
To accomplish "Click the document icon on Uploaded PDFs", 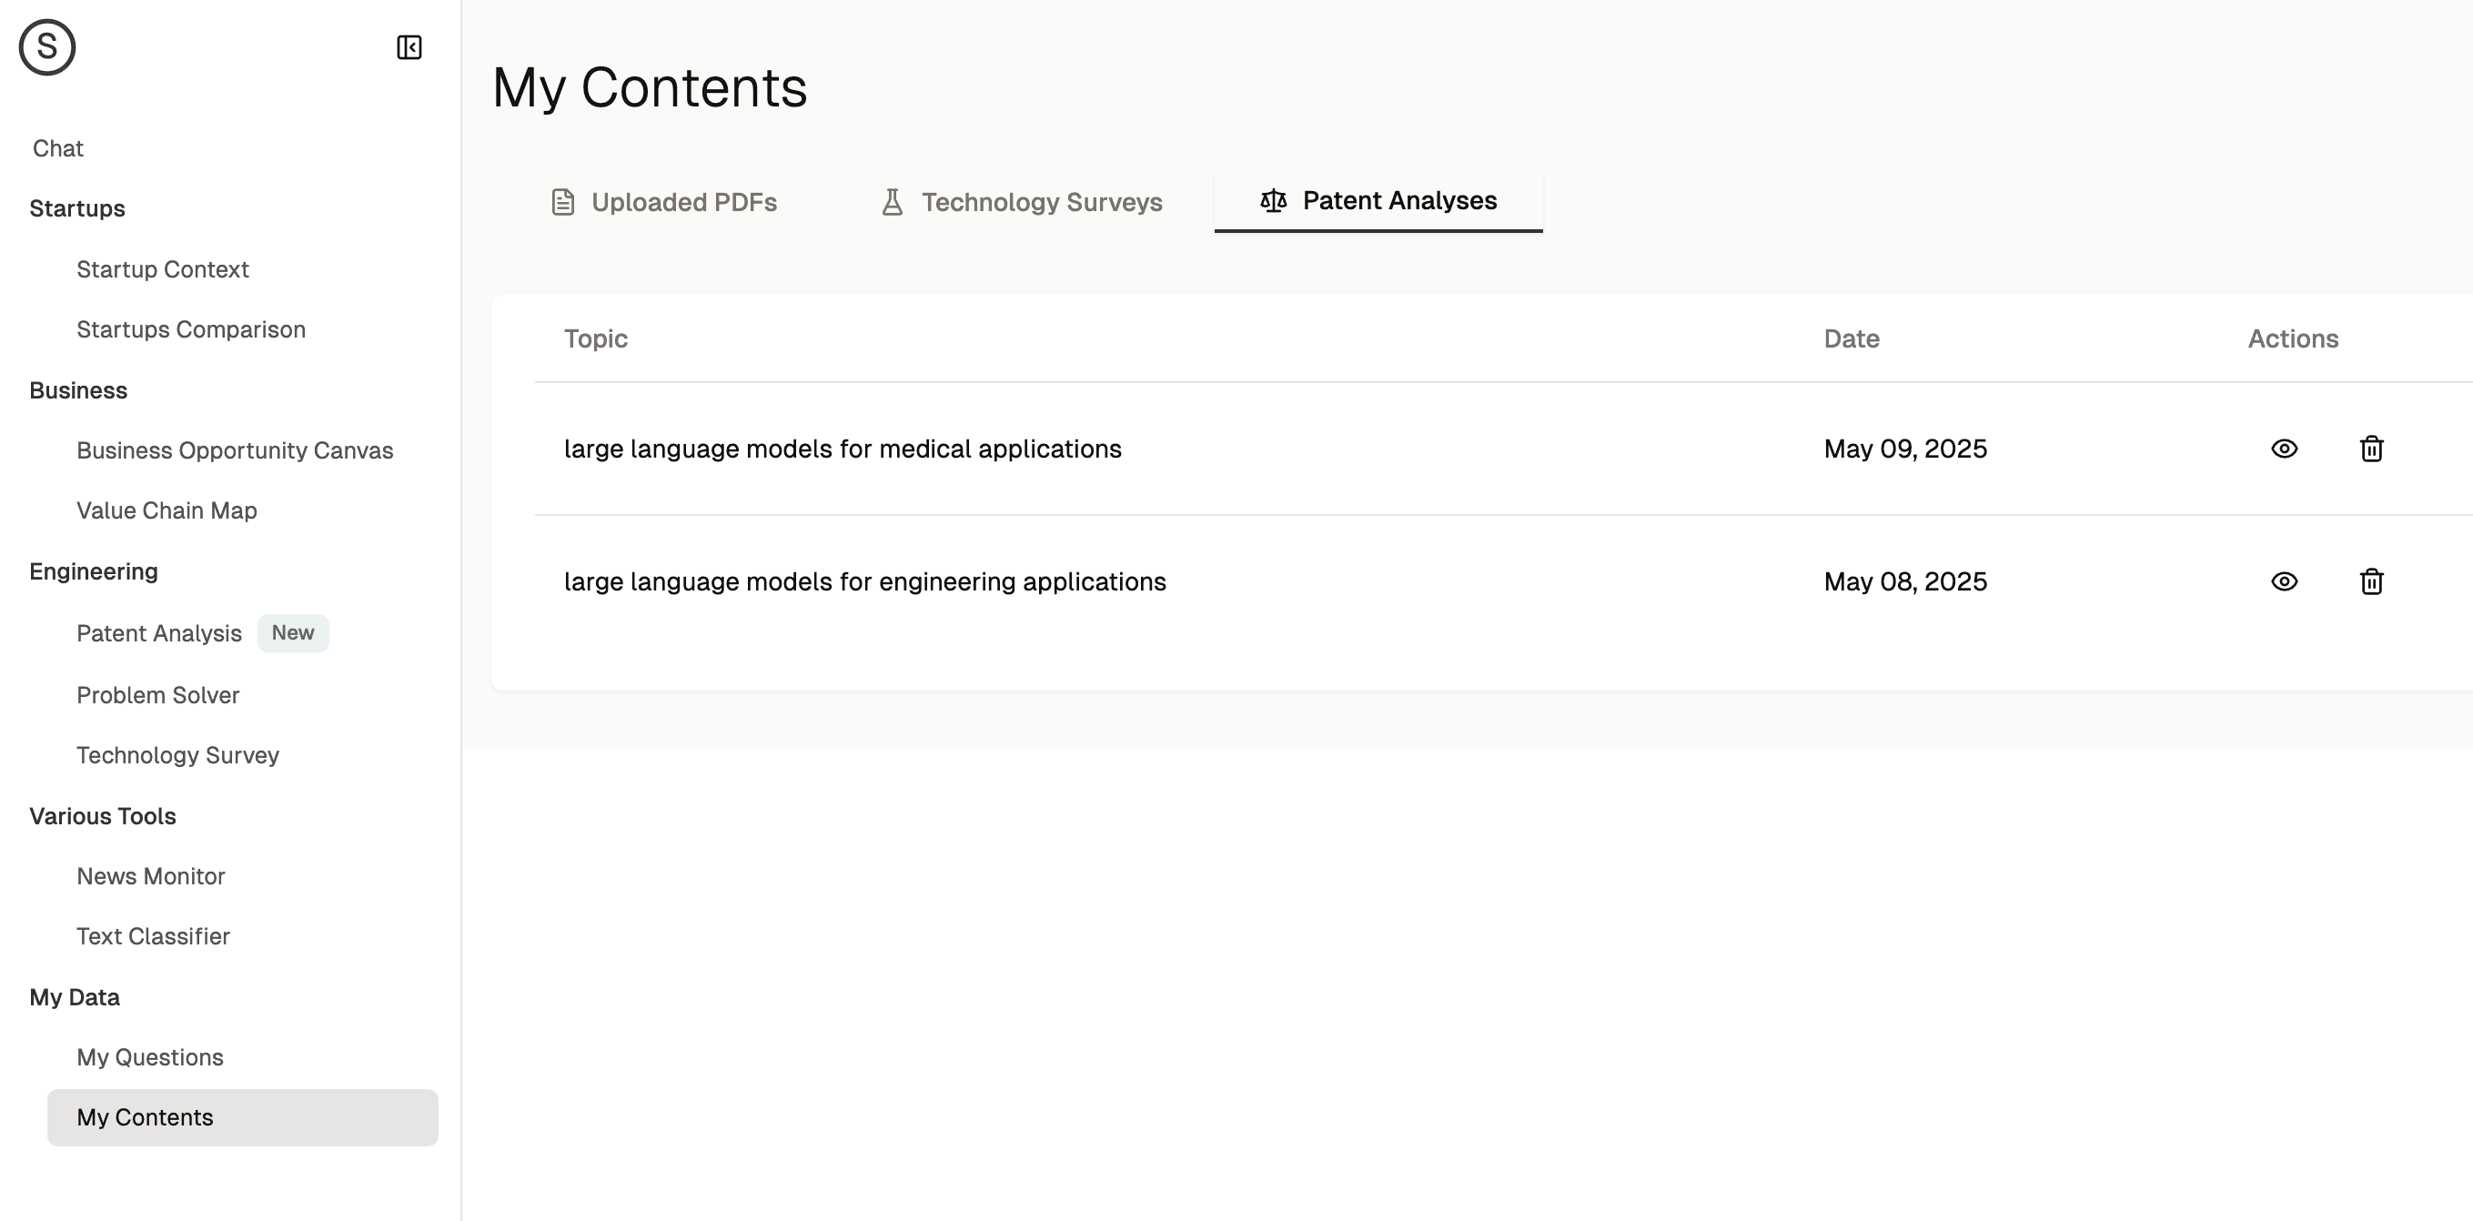I will (562, 203).
